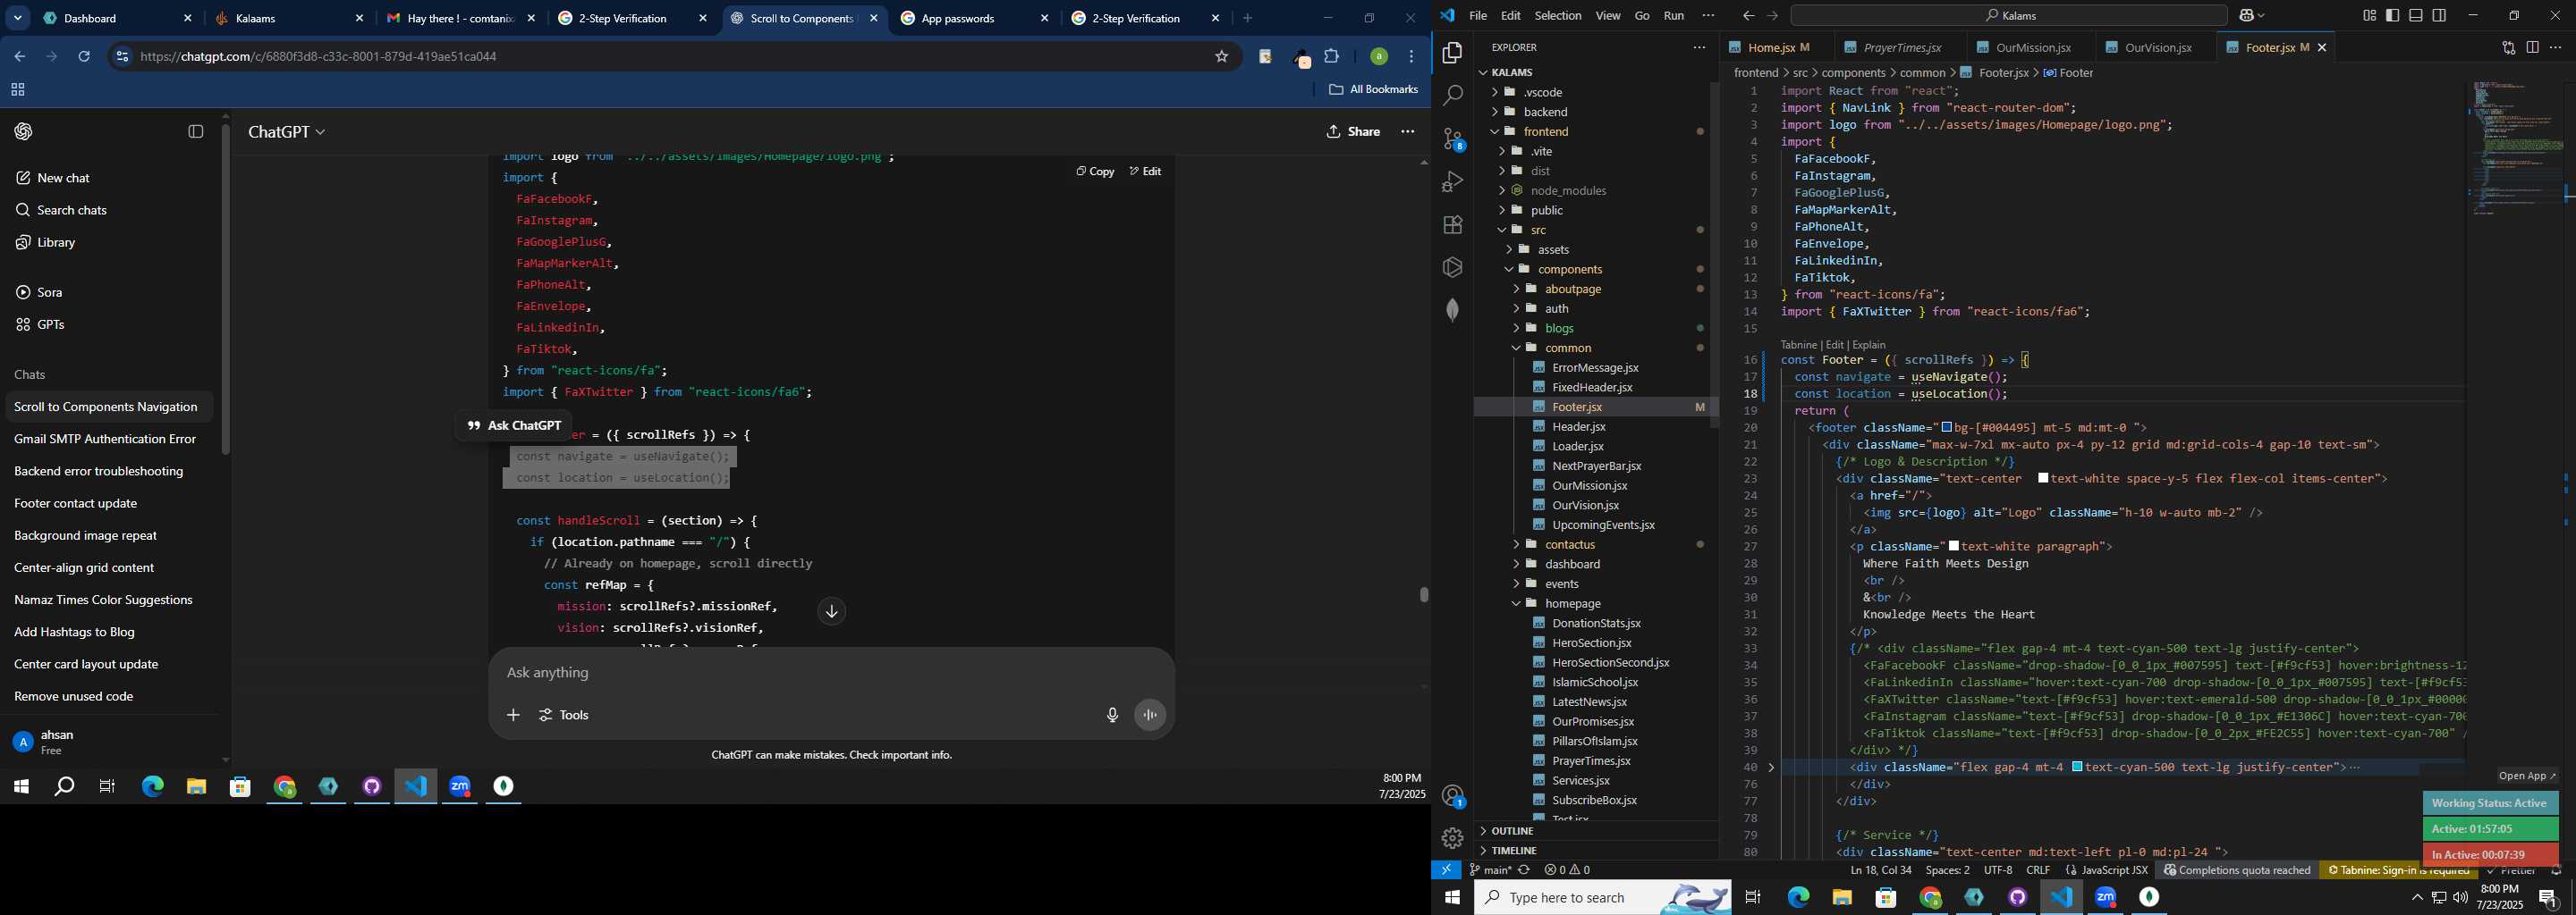
Task: Open Run and Debug view in VS Code
Action: 1452,181
